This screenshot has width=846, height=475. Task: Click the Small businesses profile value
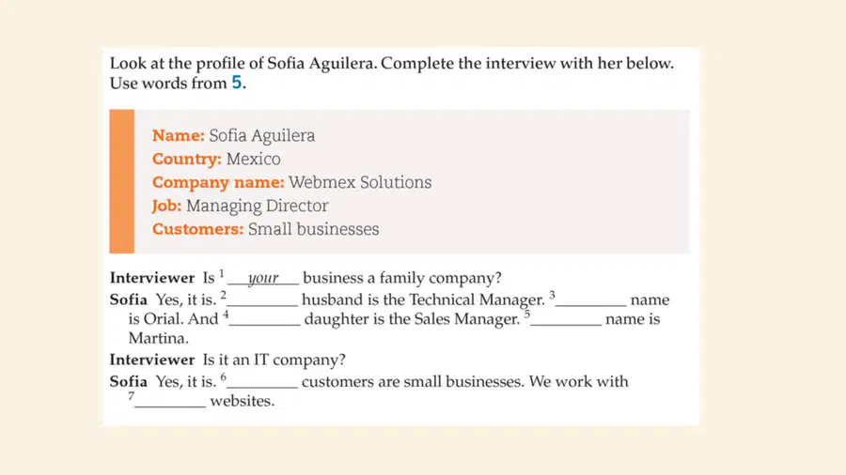313,229
